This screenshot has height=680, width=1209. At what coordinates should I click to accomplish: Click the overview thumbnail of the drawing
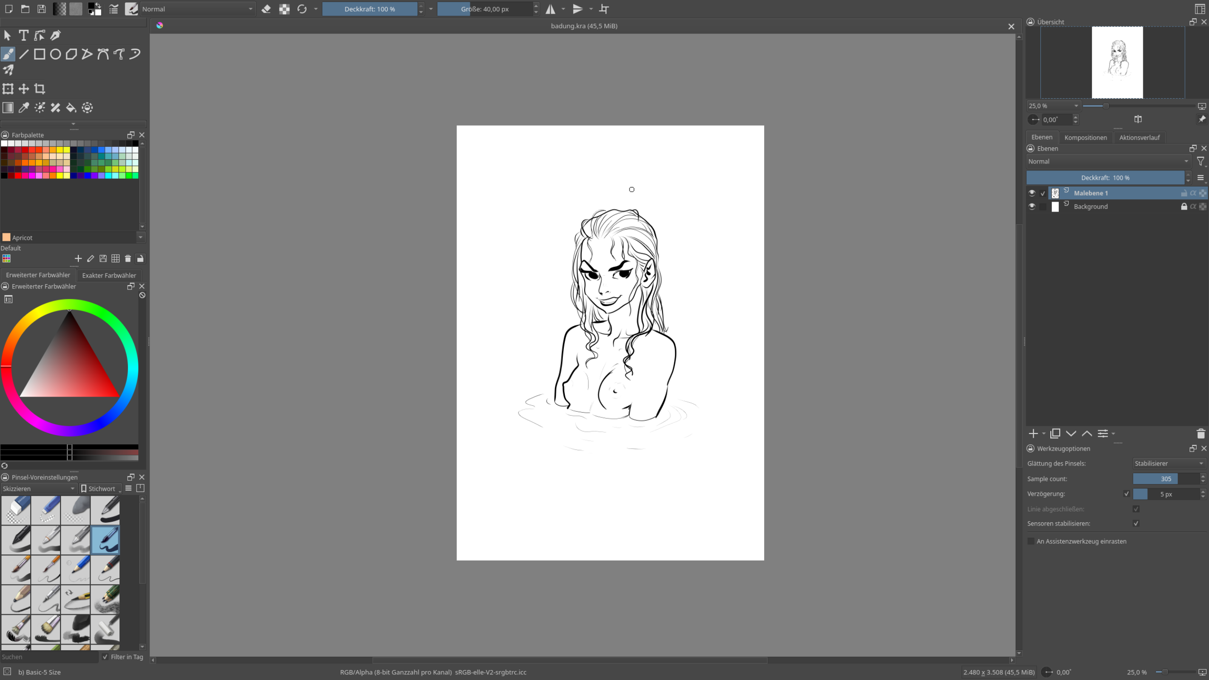1117,62
